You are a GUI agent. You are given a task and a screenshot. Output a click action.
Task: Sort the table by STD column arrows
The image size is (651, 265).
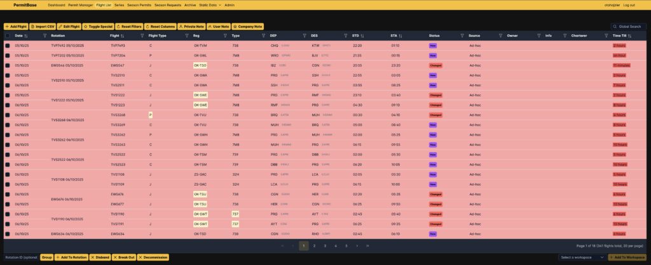pyautogui.click(x=363, y=36)
